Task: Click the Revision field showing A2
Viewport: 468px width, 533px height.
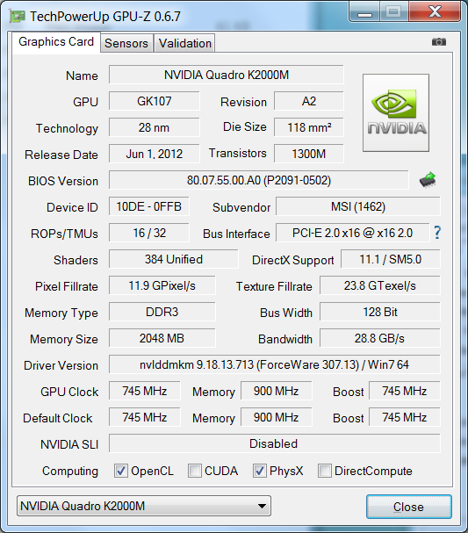Action: coord(309,101)
